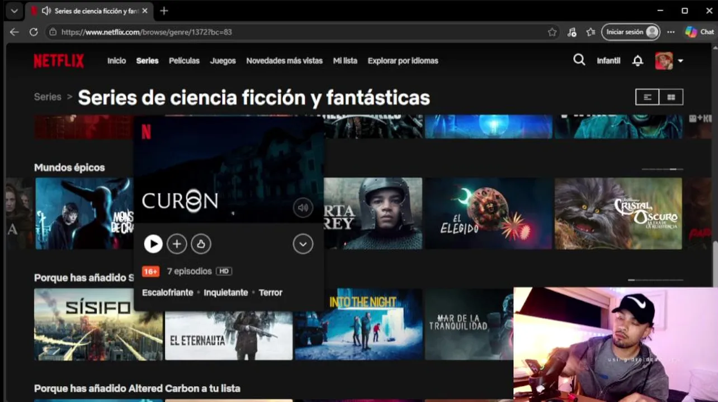Open the knight helmet series thumbnail
The image size is (718, 402).
click(373, 213)
